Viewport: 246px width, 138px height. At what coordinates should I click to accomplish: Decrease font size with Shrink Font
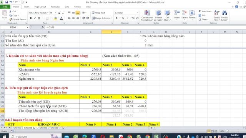click(x=63, y=13)
